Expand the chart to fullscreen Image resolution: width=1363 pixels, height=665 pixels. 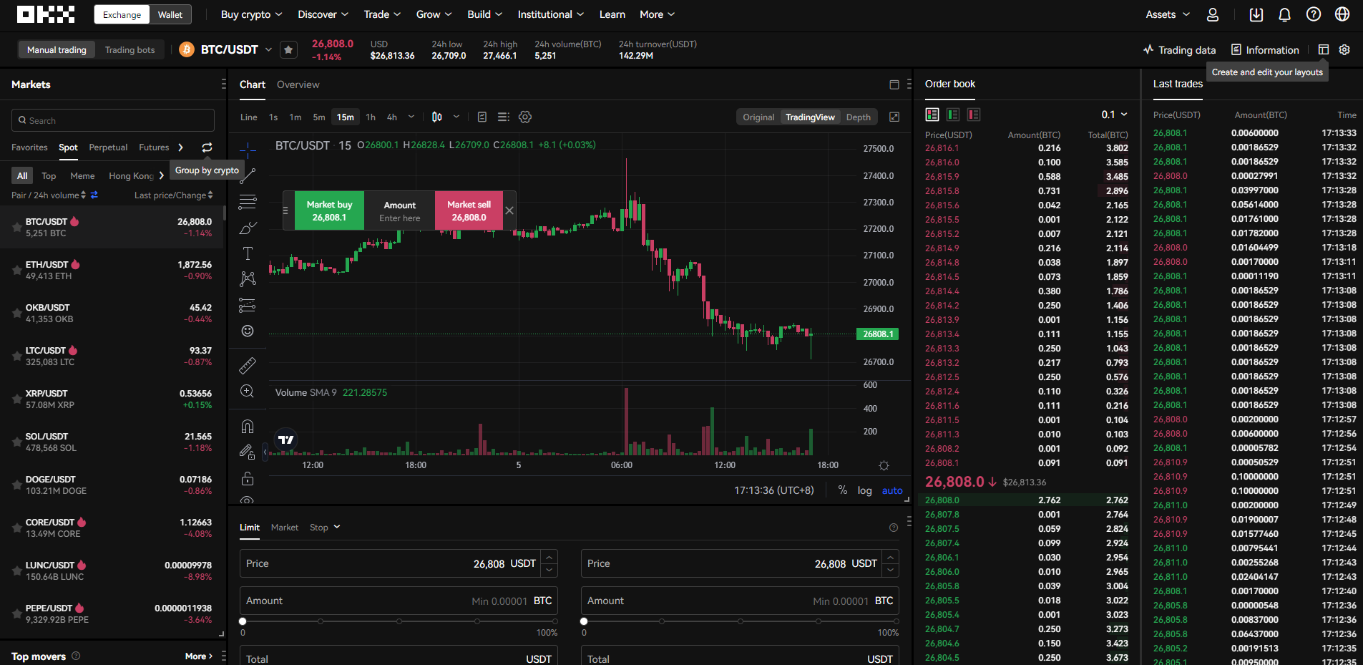coord(894,117)
